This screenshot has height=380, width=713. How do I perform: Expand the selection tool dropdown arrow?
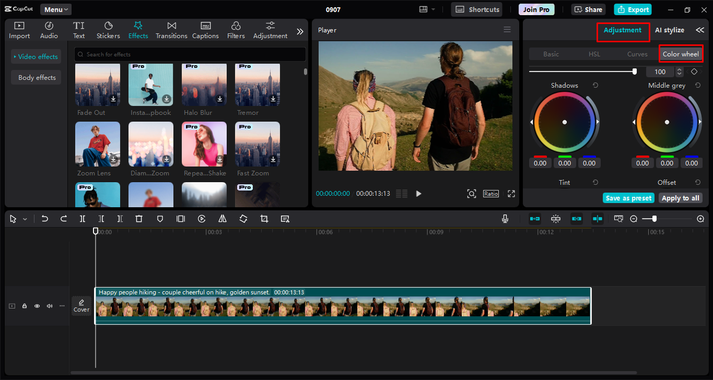pos(25,220)
